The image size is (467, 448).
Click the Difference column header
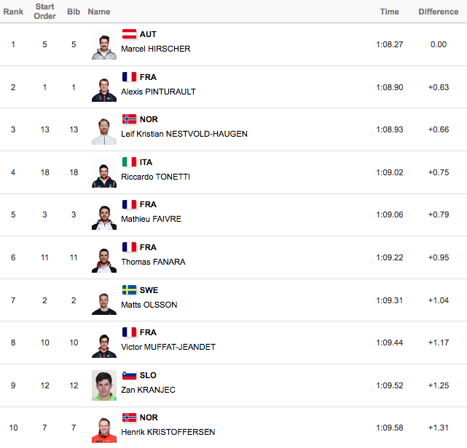438,12
